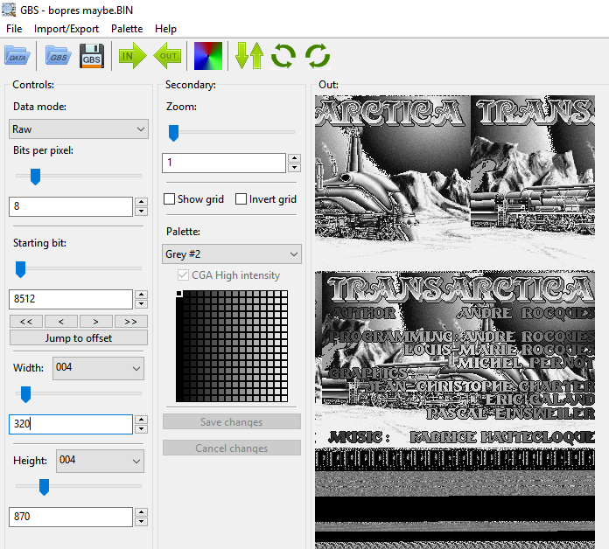Click the open GBS folder icon
This screenshot has width=609, height=549.
click(x=58, y=56)
